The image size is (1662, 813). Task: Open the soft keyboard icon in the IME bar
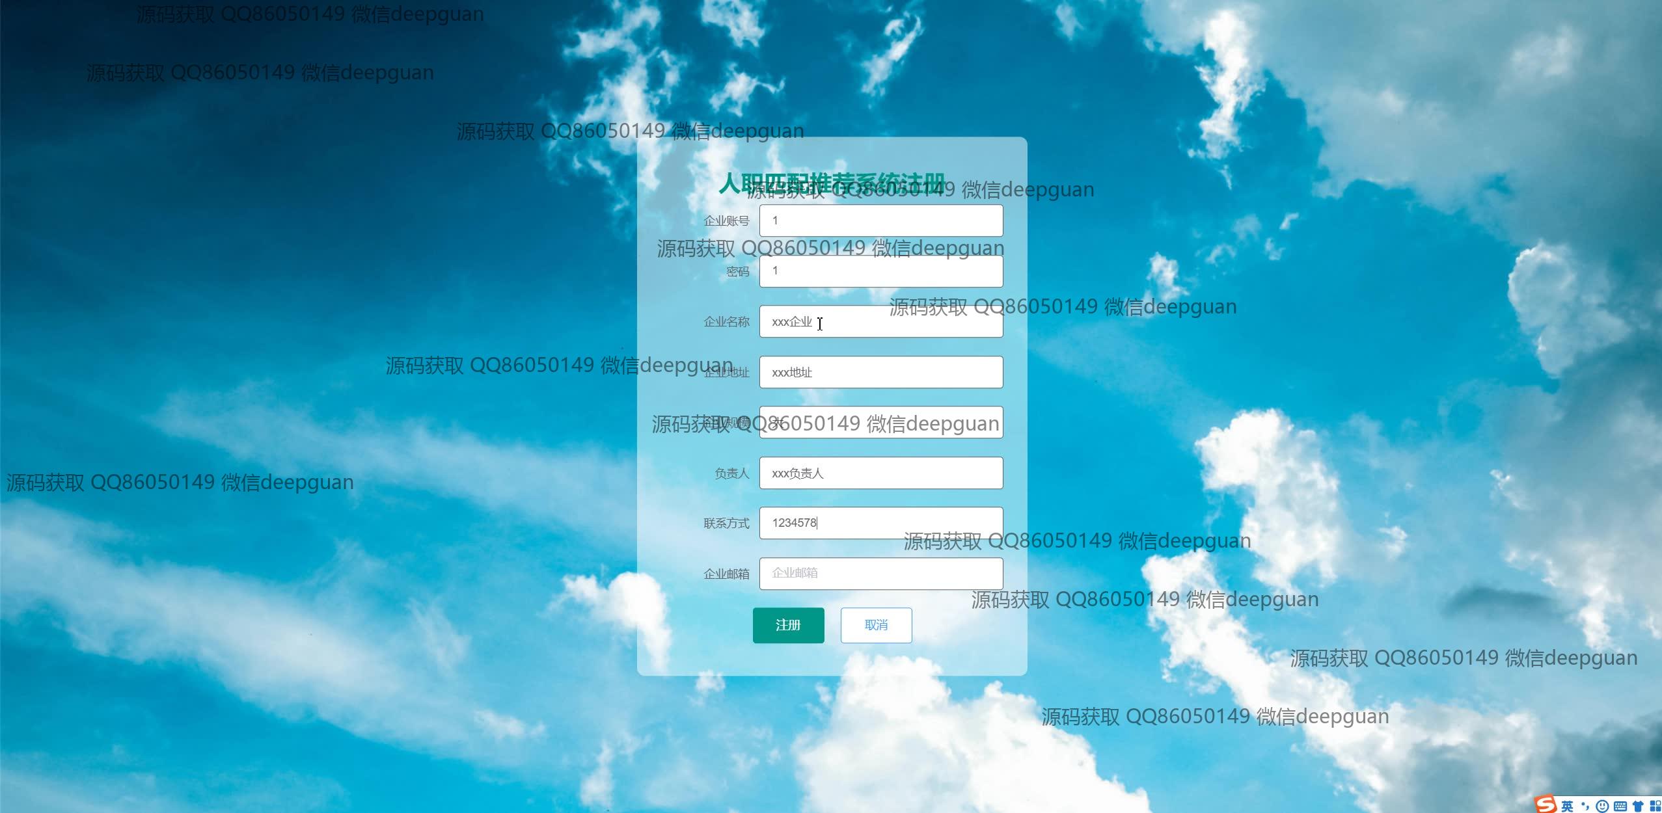click(x=1620, y=806)
